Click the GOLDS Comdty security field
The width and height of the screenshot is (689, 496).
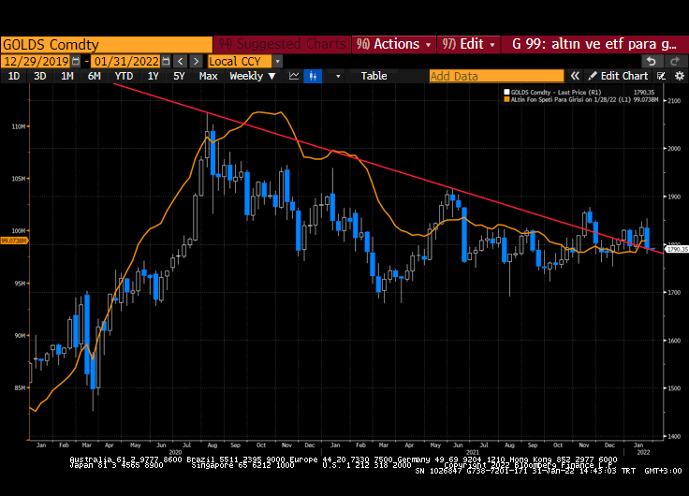[107, 45]
